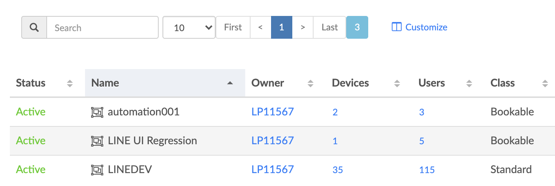Focus the Search input field
This screenshot has width=555, height=186.
(x=102, y=27)
